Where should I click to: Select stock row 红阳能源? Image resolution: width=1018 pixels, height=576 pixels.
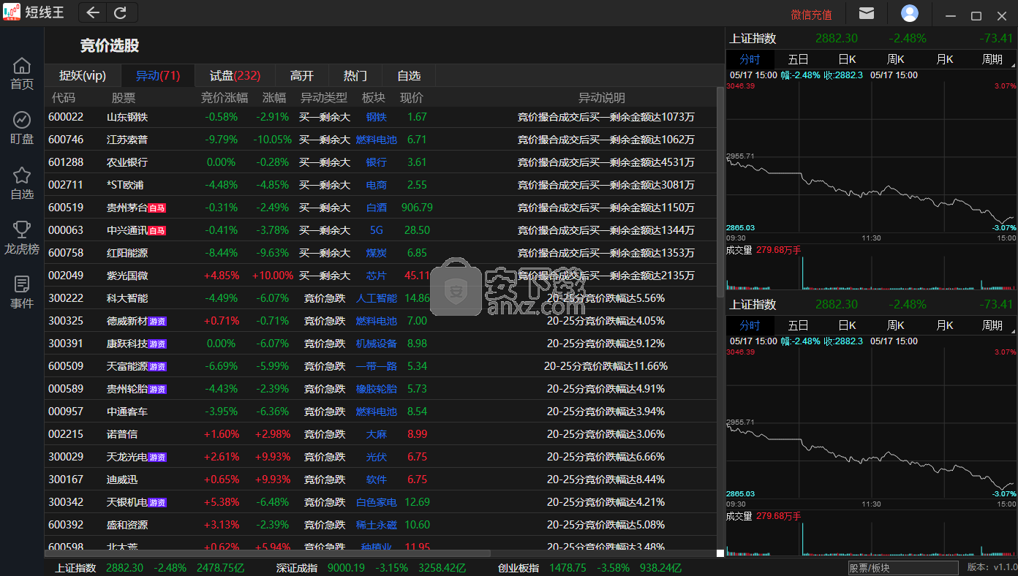pos(380,253)
